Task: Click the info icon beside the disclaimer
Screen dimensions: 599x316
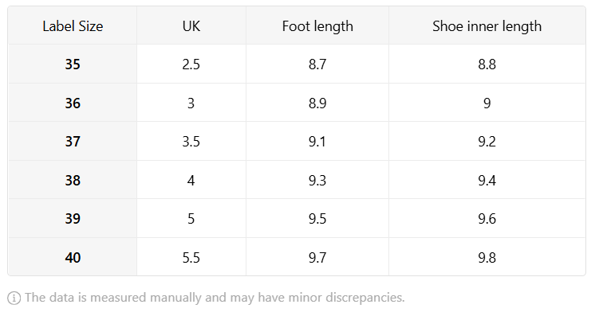Action: pyautogui.click(x=14, y=298)
